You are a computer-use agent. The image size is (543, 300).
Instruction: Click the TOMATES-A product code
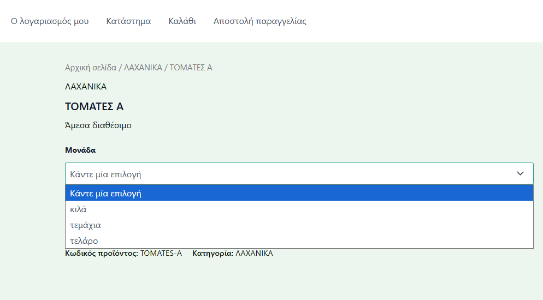click(161, 253)
